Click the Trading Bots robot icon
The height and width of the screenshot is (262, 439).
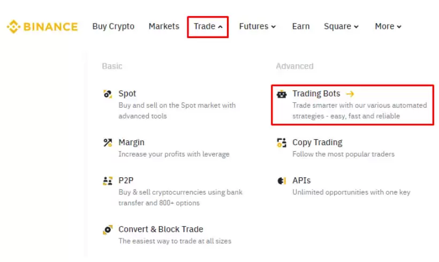[282, 94]
